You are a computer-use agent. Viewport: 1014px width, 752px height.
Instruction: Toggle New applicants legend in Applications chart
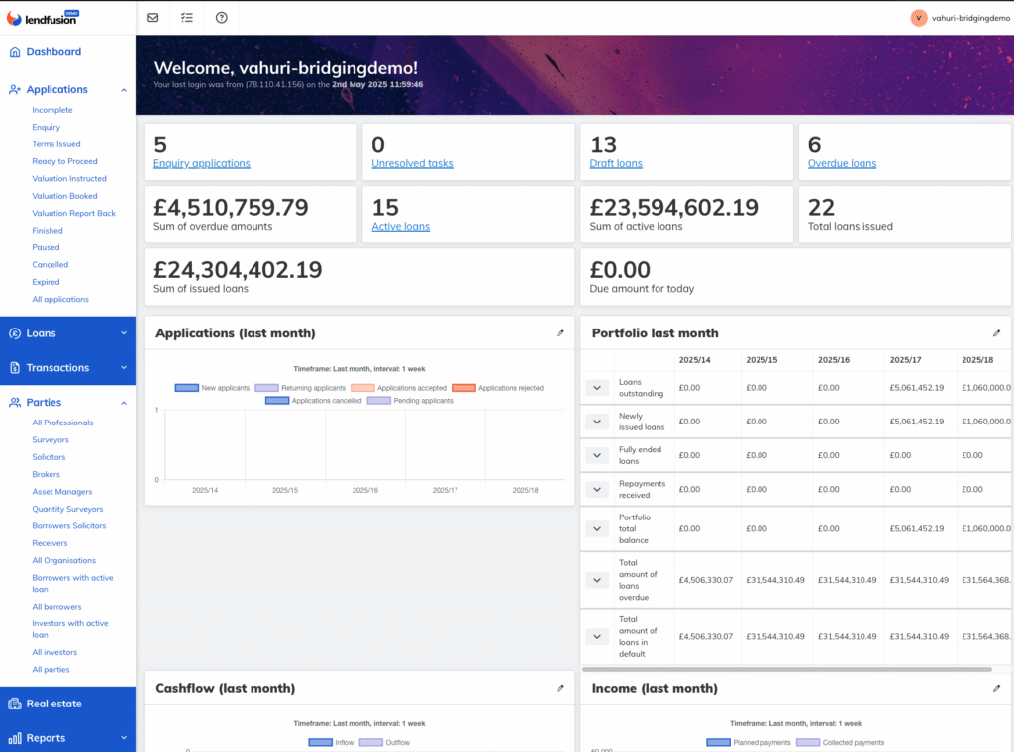[x=210, y=388]
